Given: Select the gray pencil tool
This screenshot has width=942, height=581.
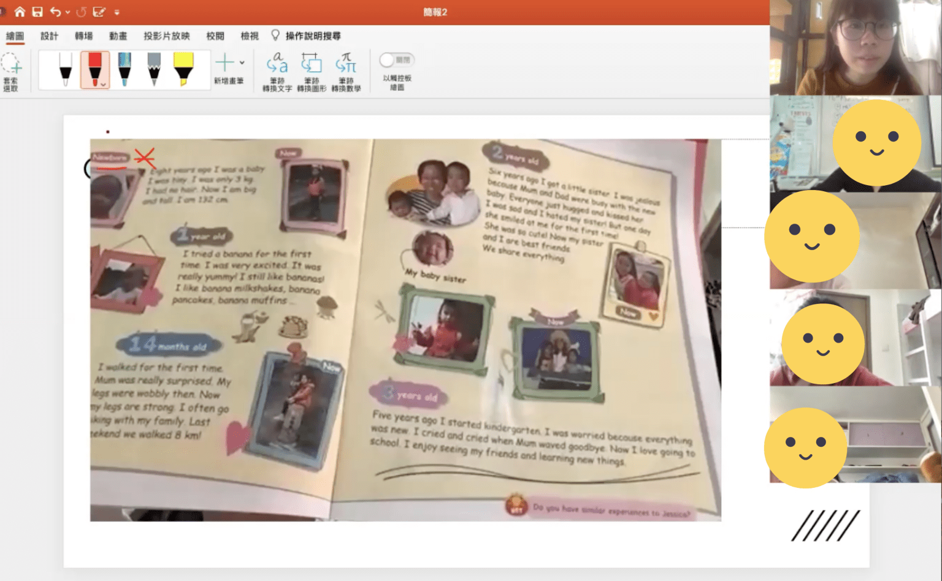Looking at the screenshot, I should 154,69.
